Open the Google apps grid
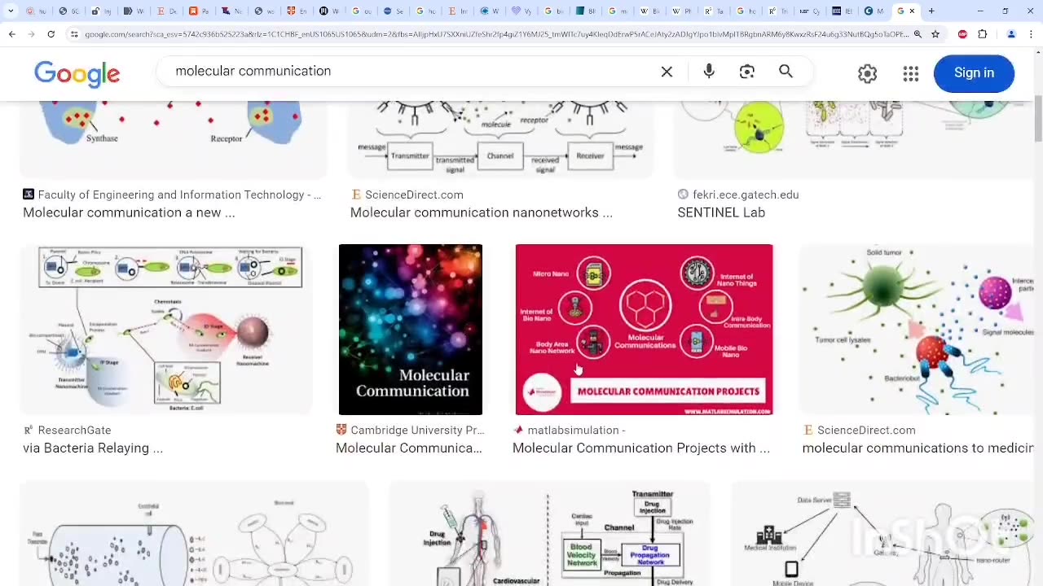 911,73
